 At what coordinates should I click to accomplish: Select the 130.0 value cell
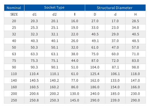click(x=75, y=94)
